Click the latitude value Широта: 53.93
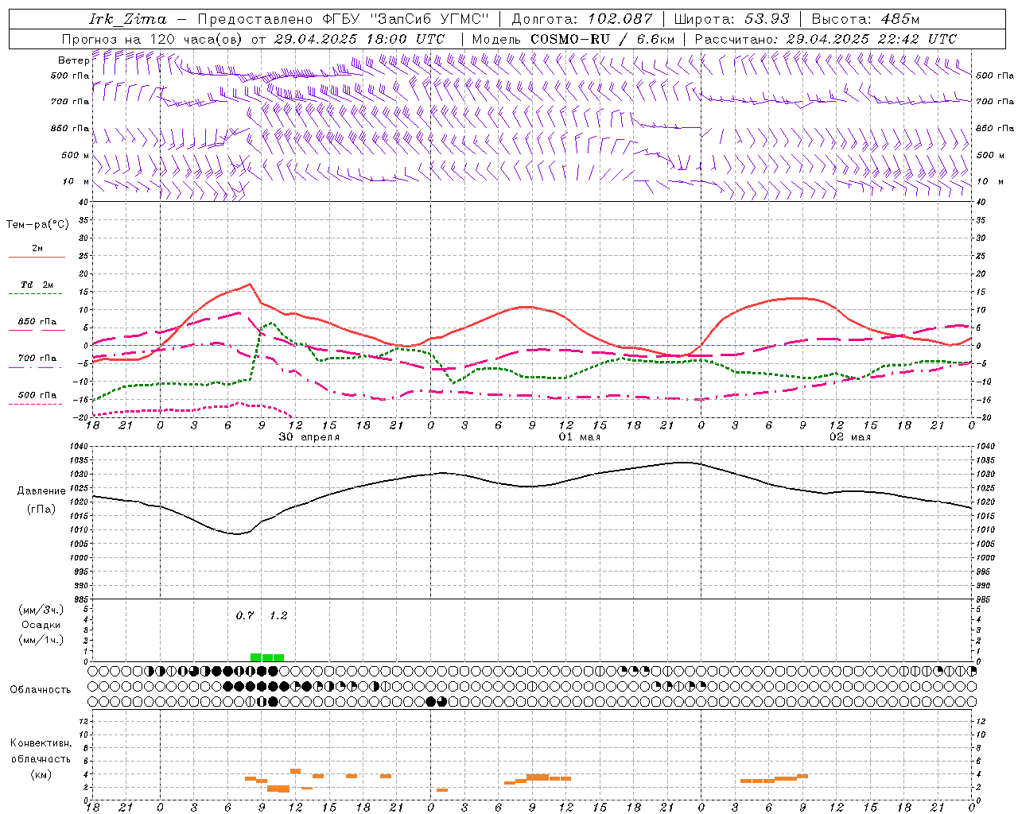 (x=732, y=19)
